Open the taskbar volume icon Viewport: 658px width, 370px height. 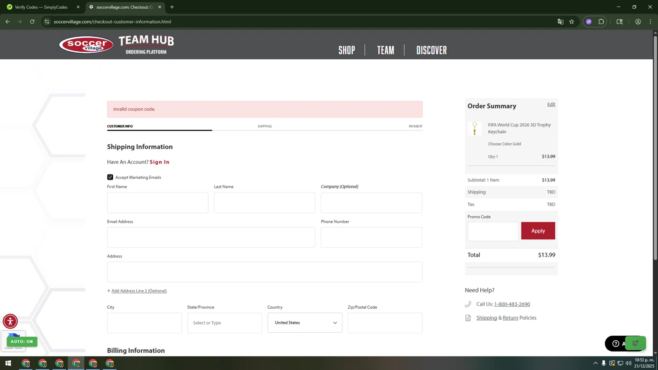tap(628, 363)
